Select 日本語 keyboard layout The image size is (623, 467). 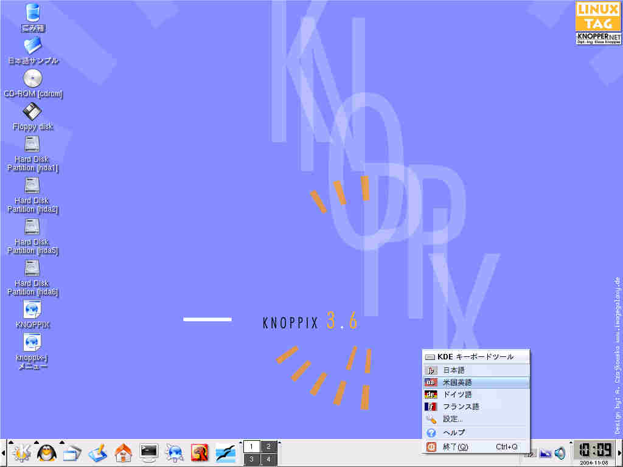click(476, 370)
